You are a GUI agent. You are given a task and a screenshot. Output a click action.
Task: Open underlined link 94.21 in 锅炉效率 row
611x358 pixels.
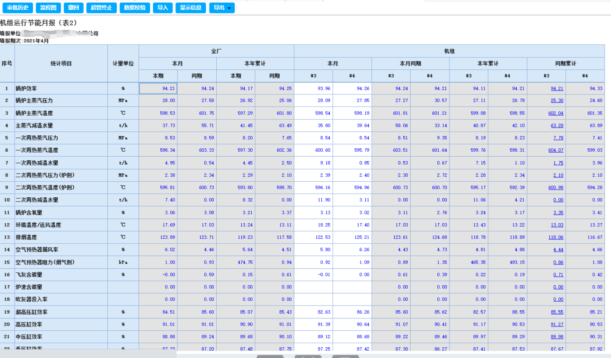(557, 88)
